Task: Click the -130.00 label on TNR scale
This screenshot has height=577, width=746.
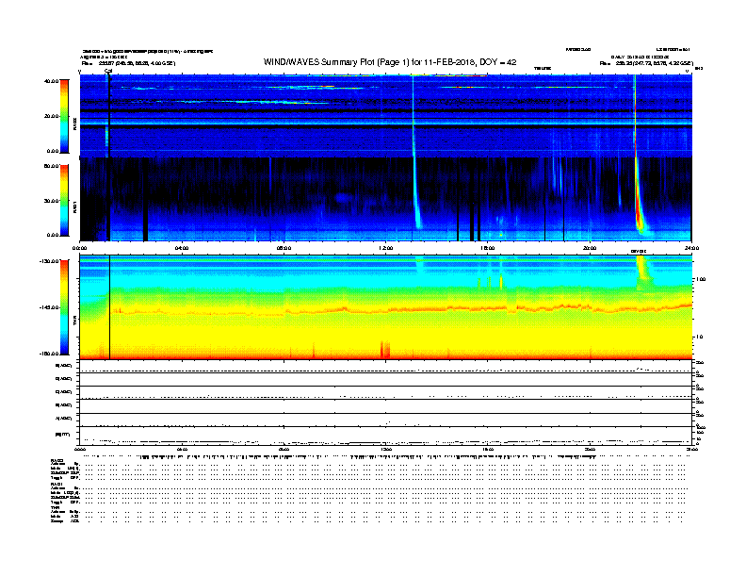Action: (x=50, y=261)
